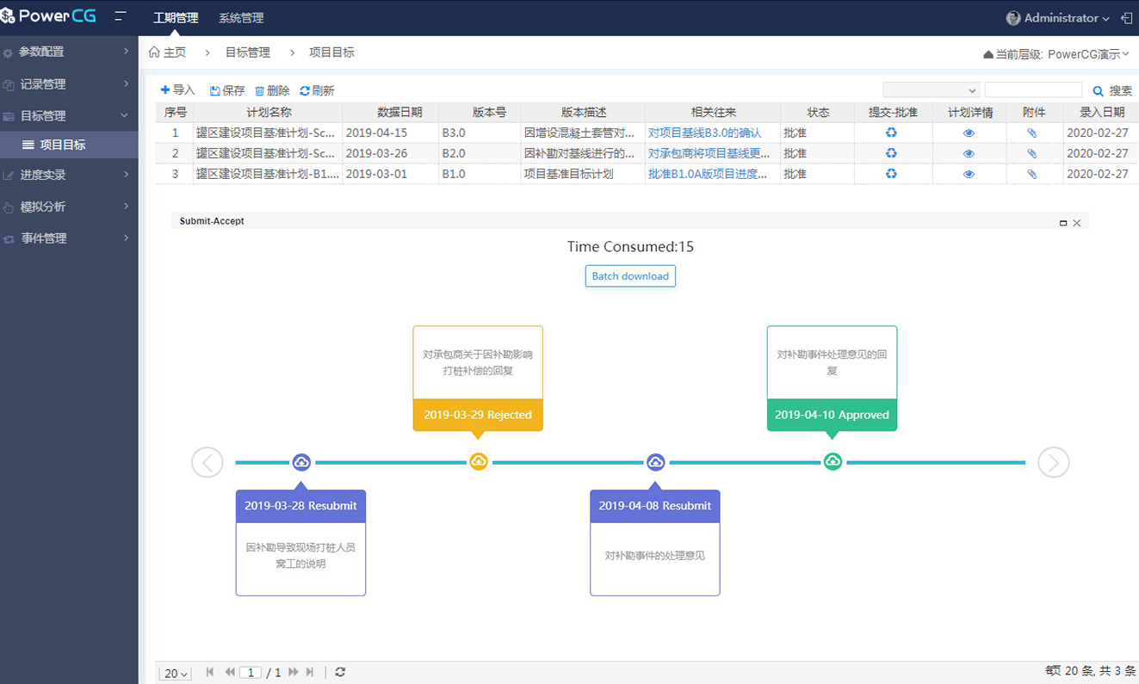Click the refresh icon in pagination bar
This screenshot has height=684, width=1139.
click(340, 672)
